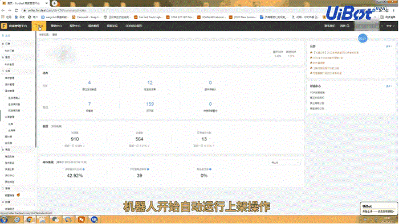Click the yellow Fordeal F logo
Screen dimensions: 399x224
(4, 26)
